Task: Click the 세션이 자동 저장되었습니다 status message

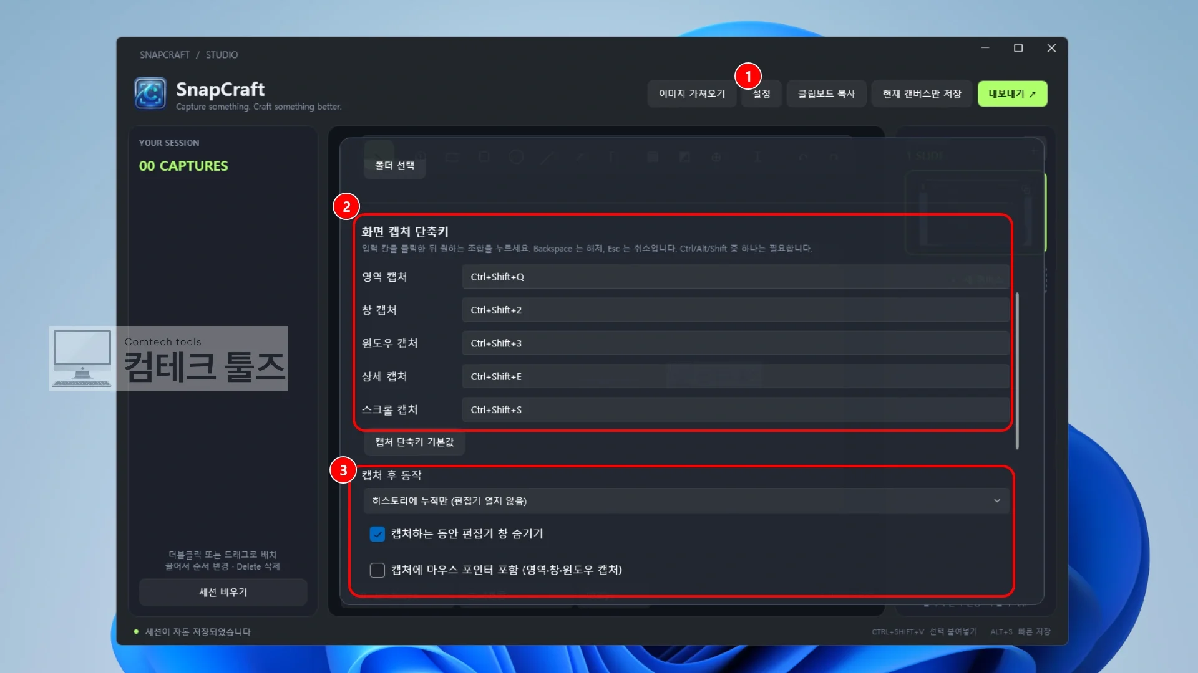Action: pos(198,632)
